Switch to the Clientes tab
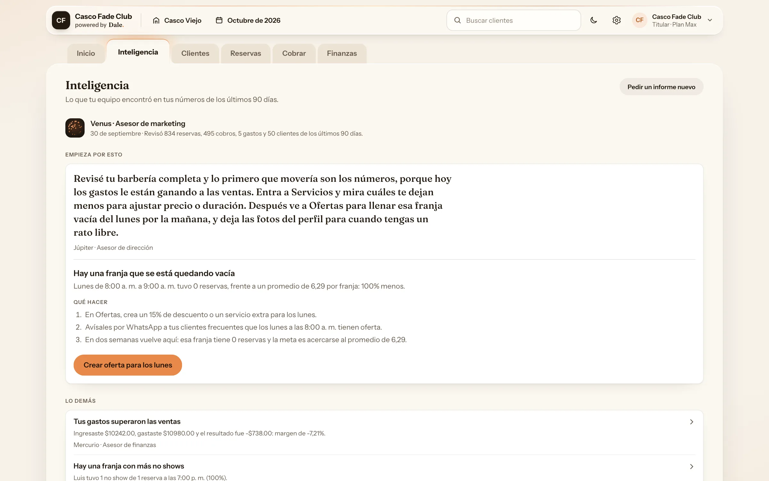 click(195, 53)
